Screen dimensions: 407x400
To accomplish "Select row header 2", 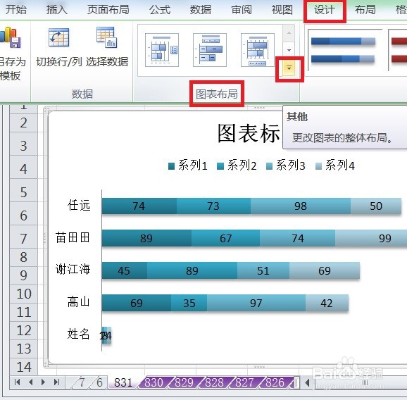I will tap(24, 123).
